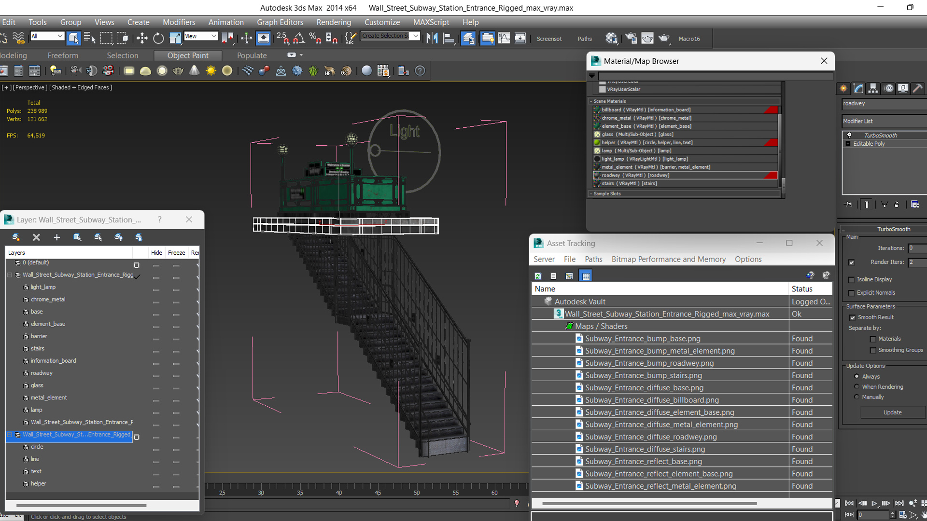The height and width of the screenshot is (521, 927).
Task: Open the Motion panel tab
Action: pyautogui.click(x=888, y=88)
